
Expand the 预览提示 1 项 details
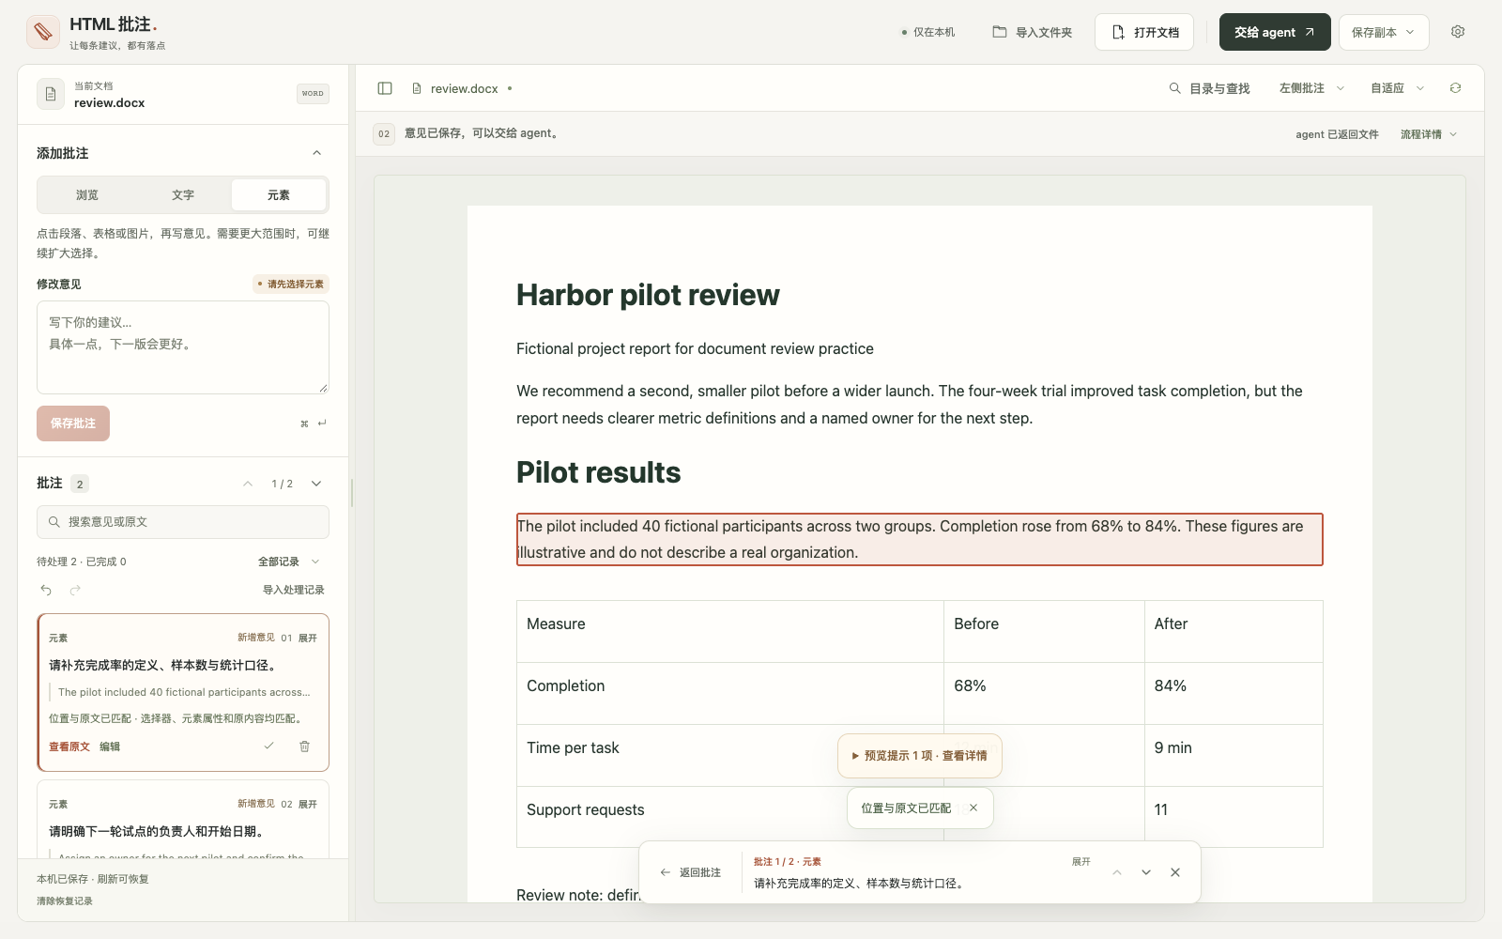point(920,756)
